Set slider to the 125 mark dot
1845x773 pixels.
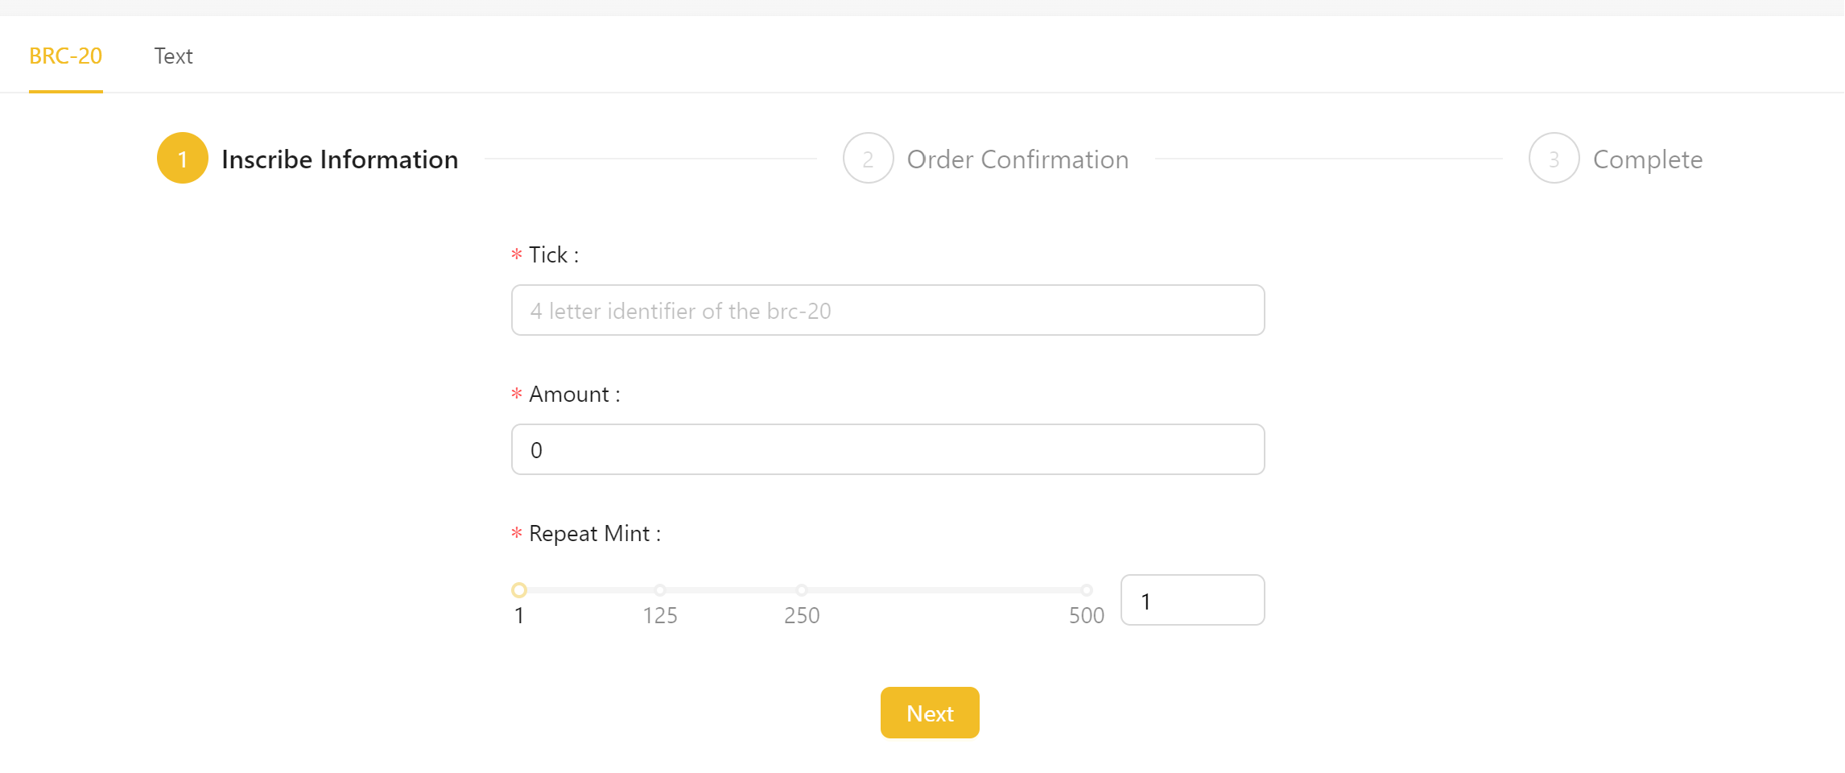[660, 590]
